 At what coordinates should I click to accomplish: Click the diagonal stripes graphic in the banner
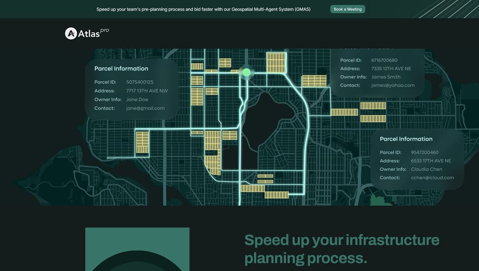445,9
